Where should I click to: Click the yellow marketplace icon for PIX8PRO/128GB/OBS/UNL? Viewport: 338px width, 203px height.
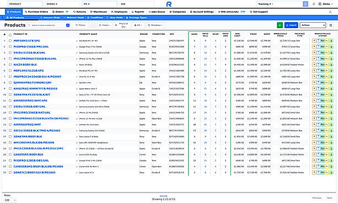tap(327, 161)
